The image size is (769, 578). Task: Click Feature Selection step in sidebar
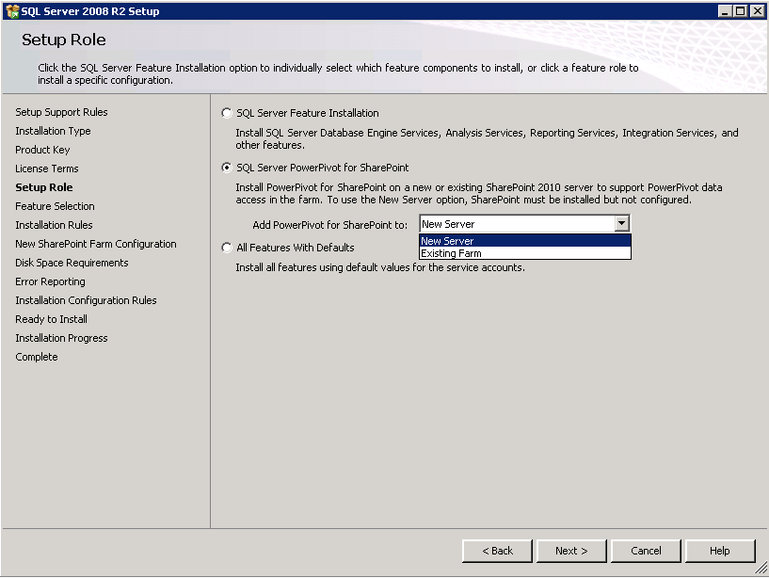55,206
